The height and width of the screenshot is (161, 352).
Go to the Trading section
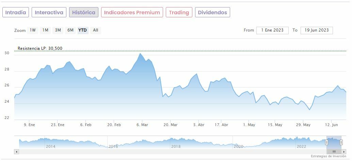pos(179,13)
